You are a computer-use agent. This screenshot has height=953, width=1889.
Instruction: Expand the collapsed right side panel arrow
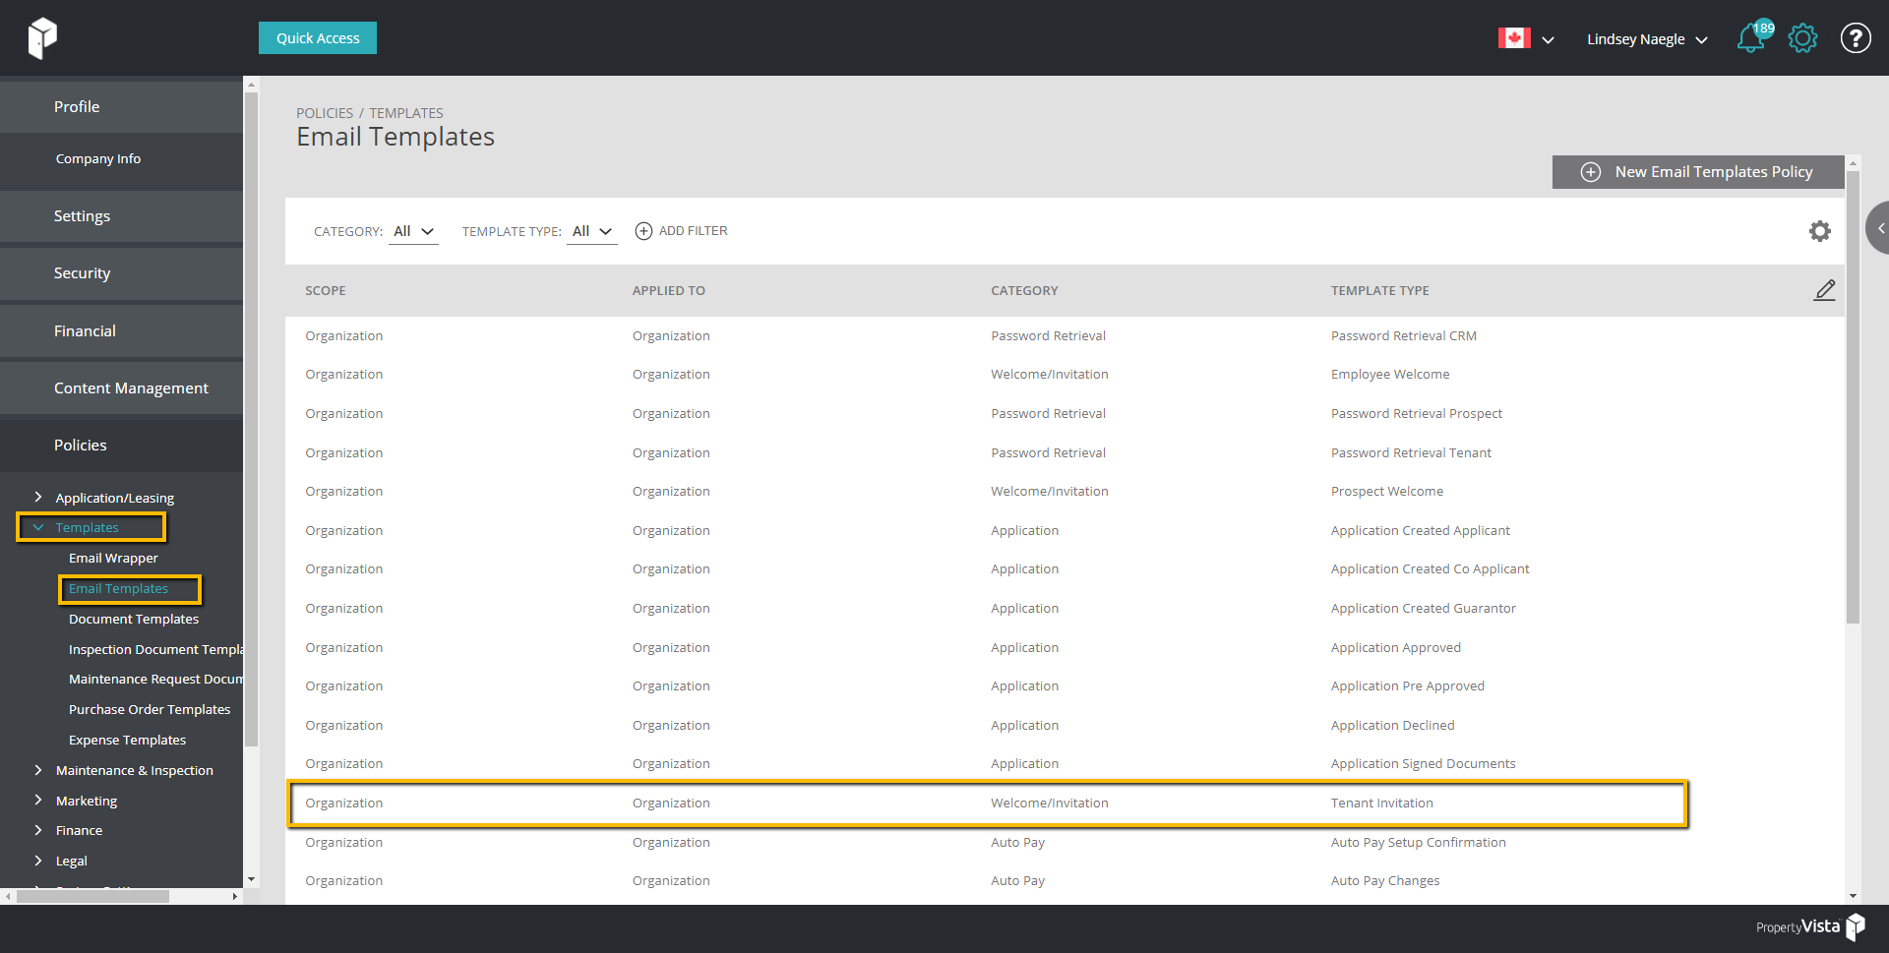pos(1879,228)
